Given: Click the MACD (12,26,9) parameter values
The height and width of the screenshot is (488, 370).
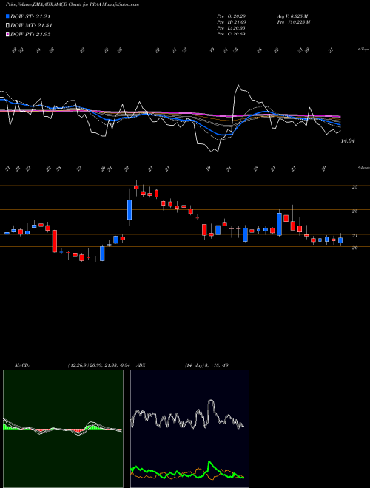Looking at the screenshot, I should (x=101, y=365).
